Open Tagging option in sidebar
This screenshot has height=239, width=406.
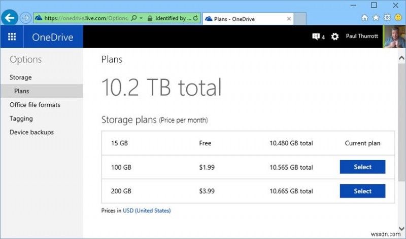21,118
